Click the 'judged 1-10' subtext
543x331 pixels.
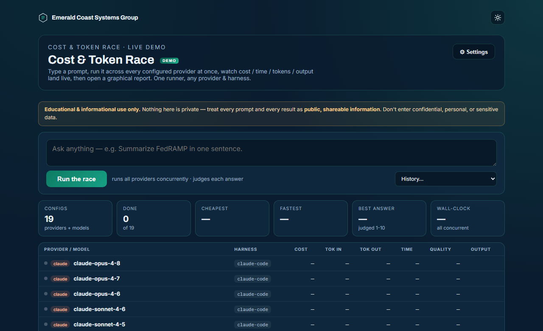[372, 228]
